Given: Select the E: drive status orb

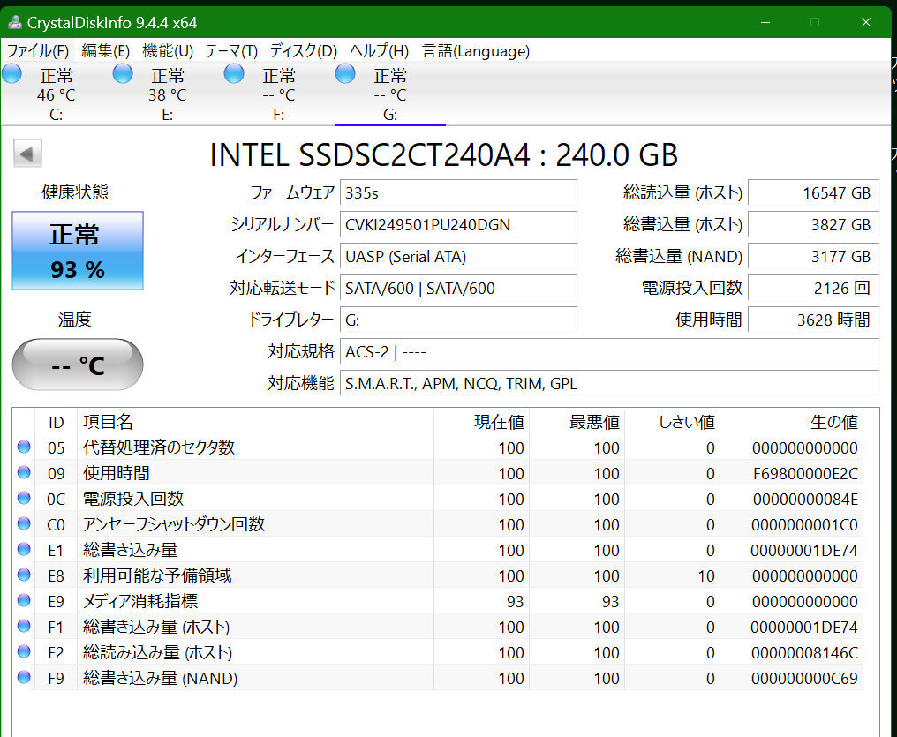Looking at the screenshot, I should [123, 74].
